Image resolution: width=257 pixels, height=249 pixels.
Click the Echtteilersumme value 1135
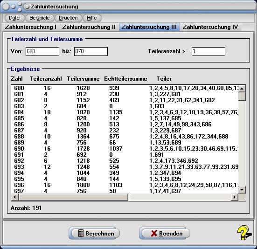click(116, 112)
